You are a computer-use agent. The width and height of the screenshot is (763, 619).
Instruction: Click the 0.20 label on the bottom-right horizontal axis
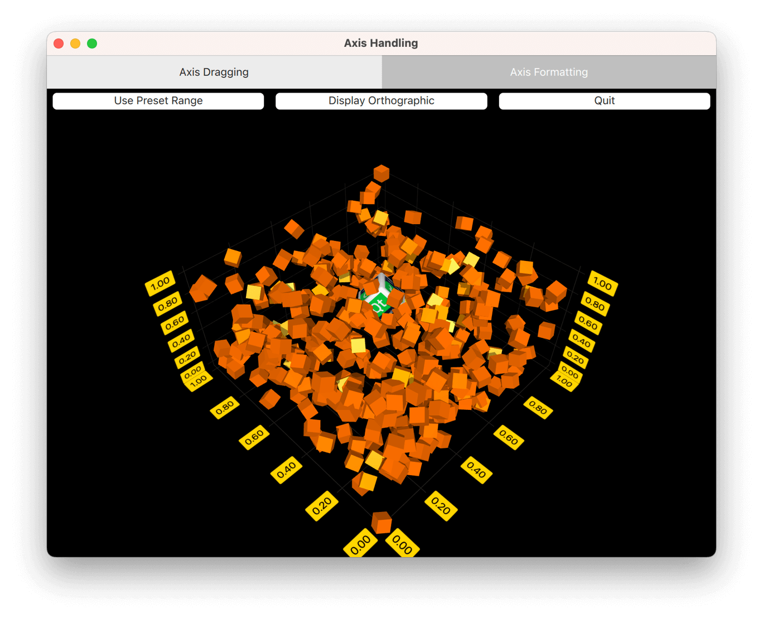441,506
